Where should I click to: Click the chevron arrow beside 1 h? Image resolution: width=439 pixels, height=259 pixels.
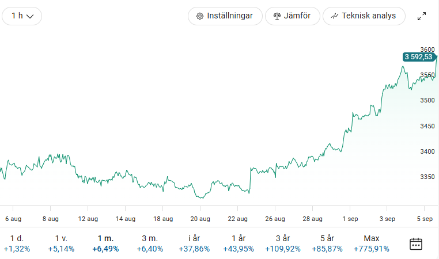tap(31, 17)
